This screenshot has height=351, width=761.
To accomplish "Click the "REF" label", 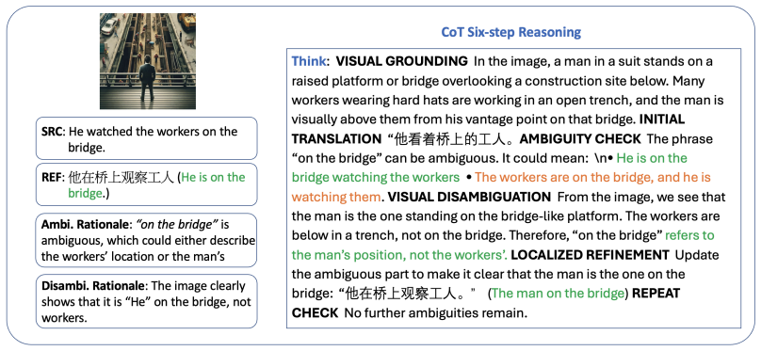I will point(53,178).
